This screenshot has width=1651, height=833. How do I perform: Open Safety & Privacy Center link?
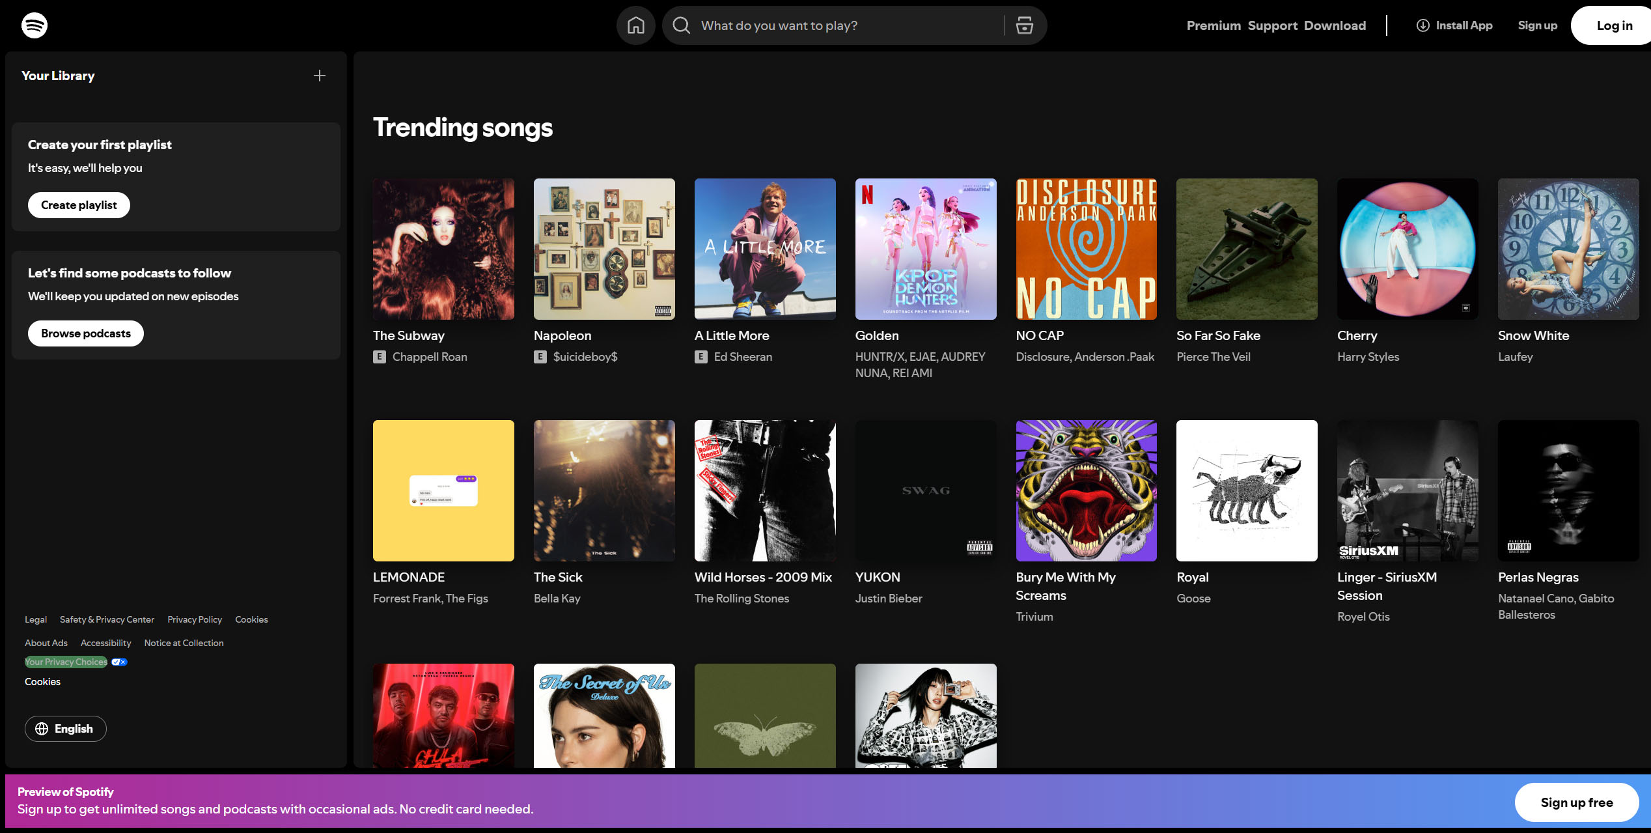[x=107, y=619]
